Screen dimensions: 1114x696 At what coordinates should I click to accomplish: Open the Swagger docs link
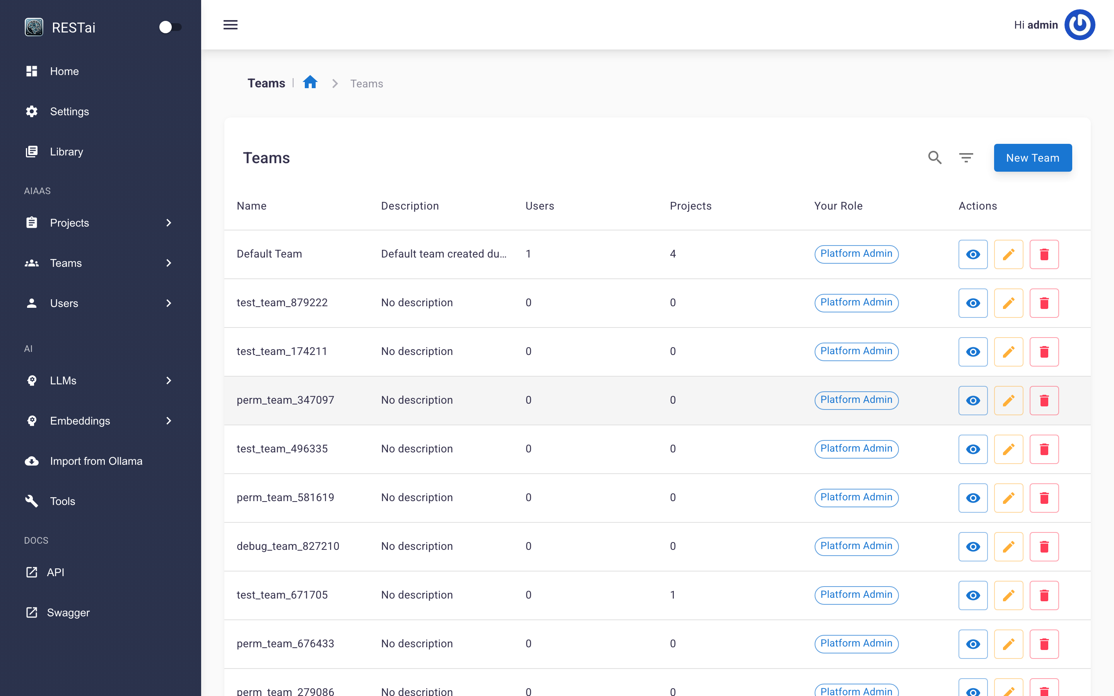coord(68,612)
